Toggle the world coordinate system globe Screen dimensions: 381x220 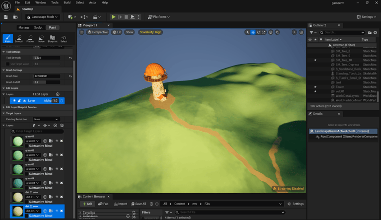(x=270, y=32)
